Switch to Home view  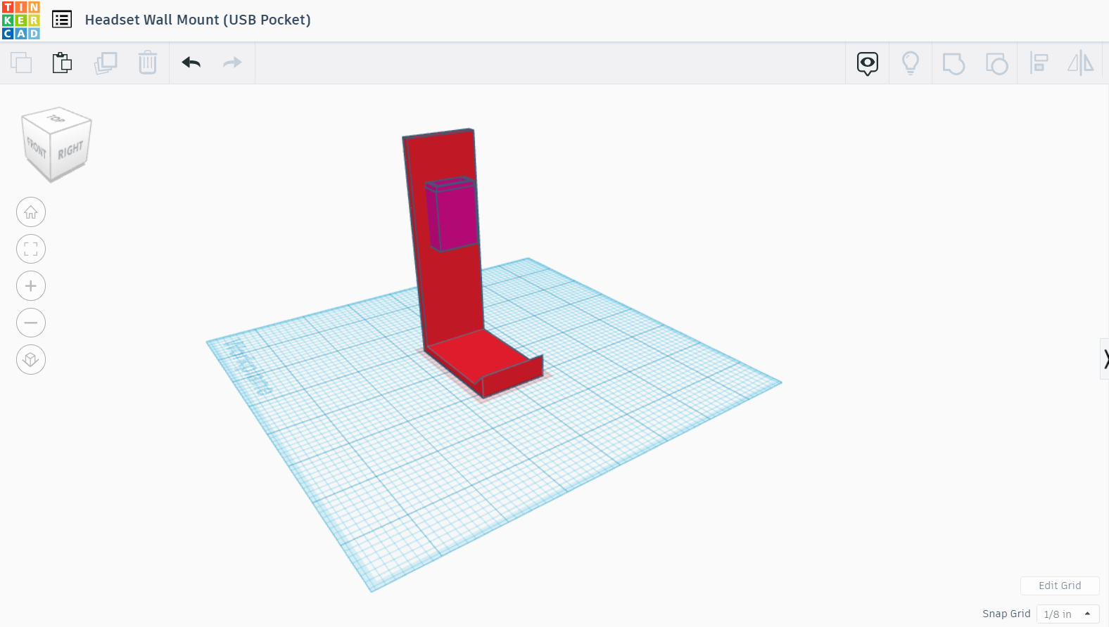pyautogui.click(x=31, y=212)
